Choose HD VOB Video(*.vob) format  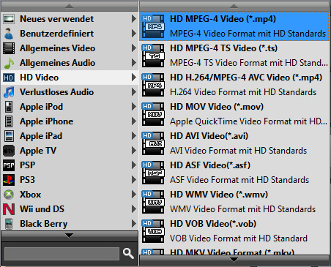pos(234,231)
